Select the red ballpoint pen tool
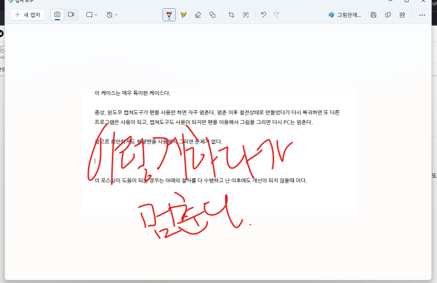 click(169, 15)
